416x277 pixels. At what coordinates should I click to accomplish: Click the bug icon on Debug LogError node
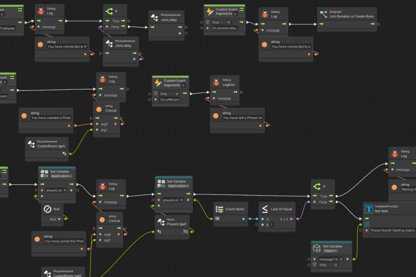click(x=216, y=82)
